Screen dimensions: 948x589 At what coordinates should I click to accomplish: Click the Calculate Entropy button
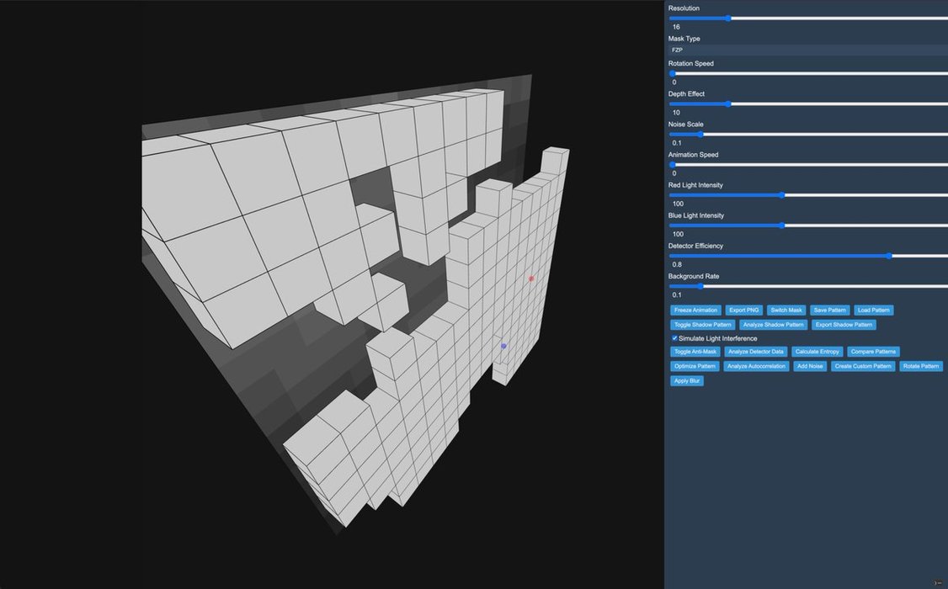click(818, 352)
